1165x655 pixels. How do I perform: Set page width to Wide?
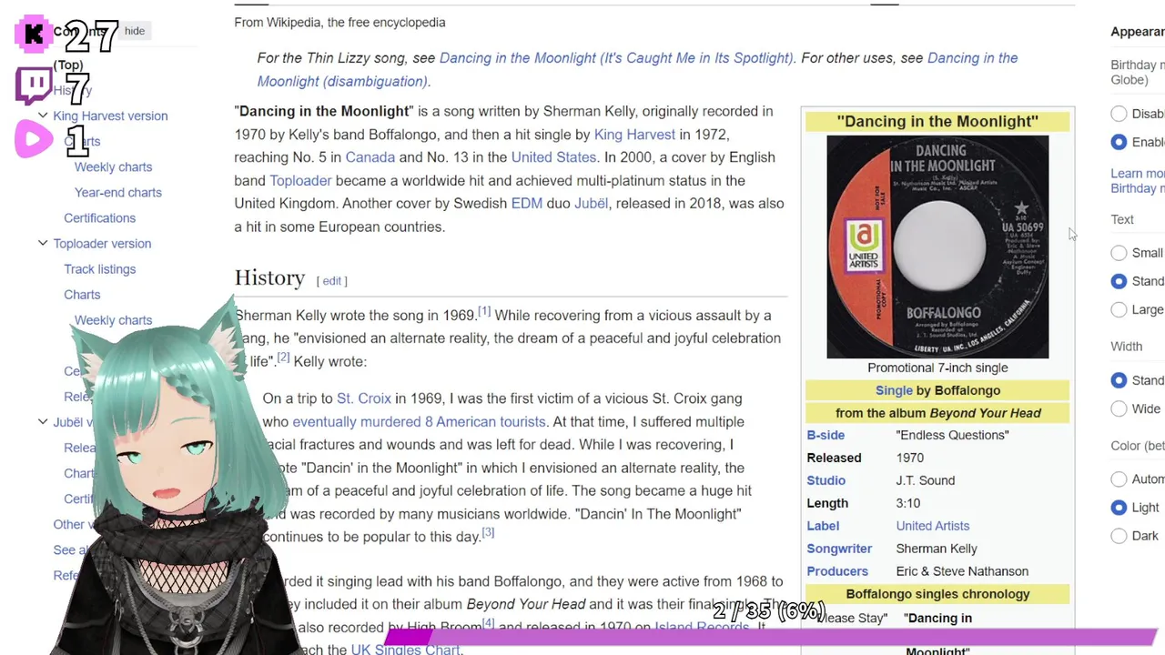pyautogui.click(x=1119, y=408)
